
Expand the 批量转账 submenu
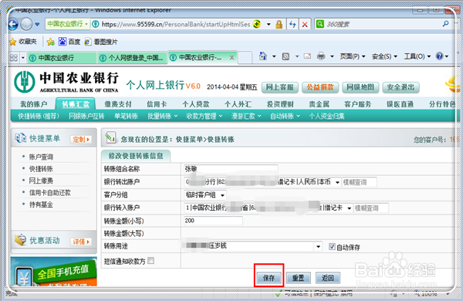pos(162,116)
